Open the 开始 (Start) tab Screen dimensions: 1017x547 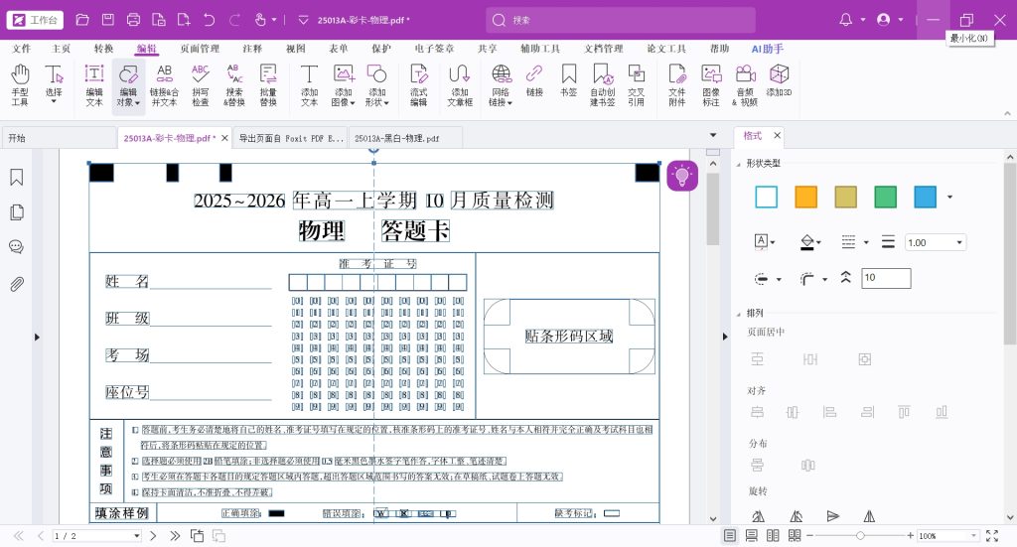(x=17, y=138)
